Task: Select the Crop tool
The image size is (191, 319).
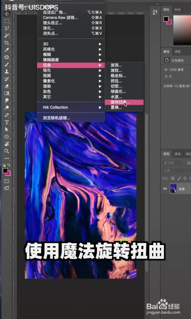Action: [7, 43]
